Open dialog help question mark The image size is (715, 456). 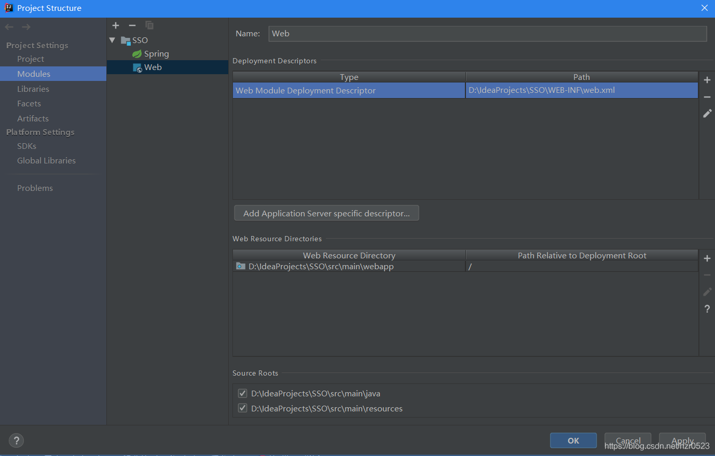[17, 440]
